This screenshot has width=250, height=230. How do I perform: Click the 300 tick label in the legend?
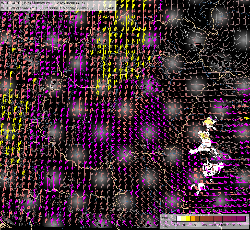pyautogui.click(x=186, y=225)
